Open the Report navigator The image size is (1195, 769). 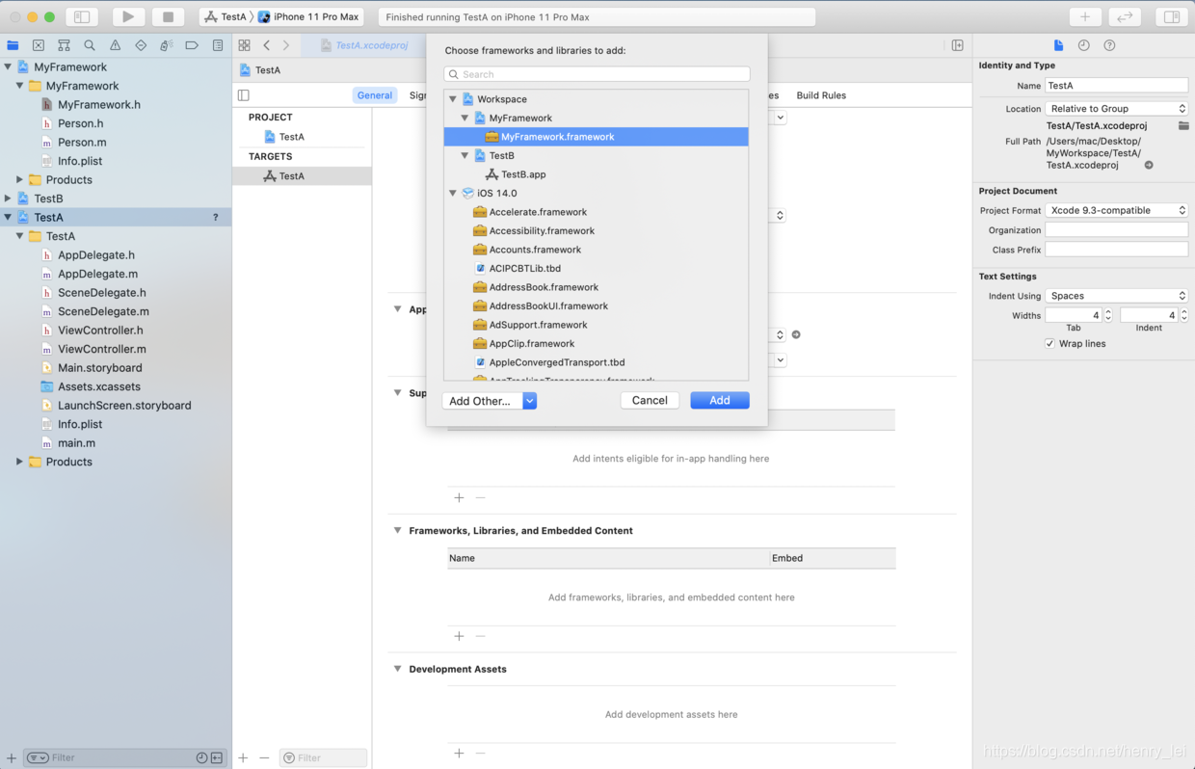pyautogui.click(x=218, y=45)
